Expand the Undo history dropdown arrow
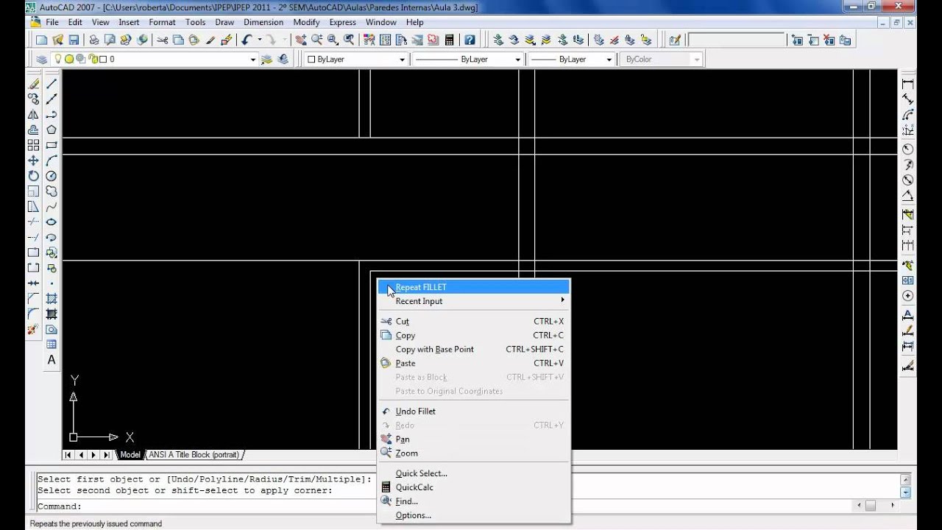Viewport: 942px width, 530px height. tap(260, 40)
